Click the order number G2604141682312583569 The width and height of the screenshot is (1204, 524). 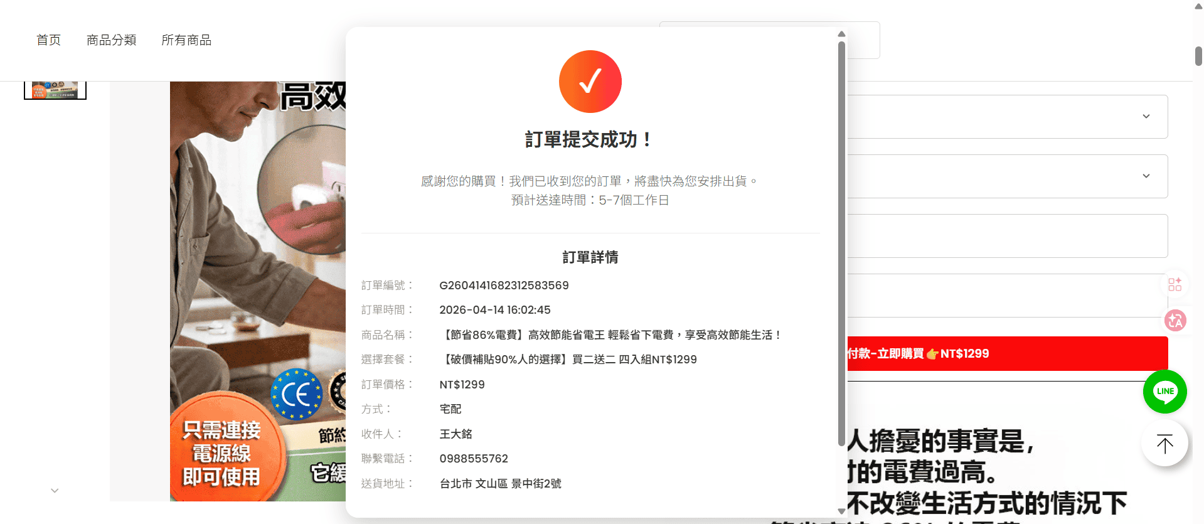pyautogui.click(x=504, y=286)
